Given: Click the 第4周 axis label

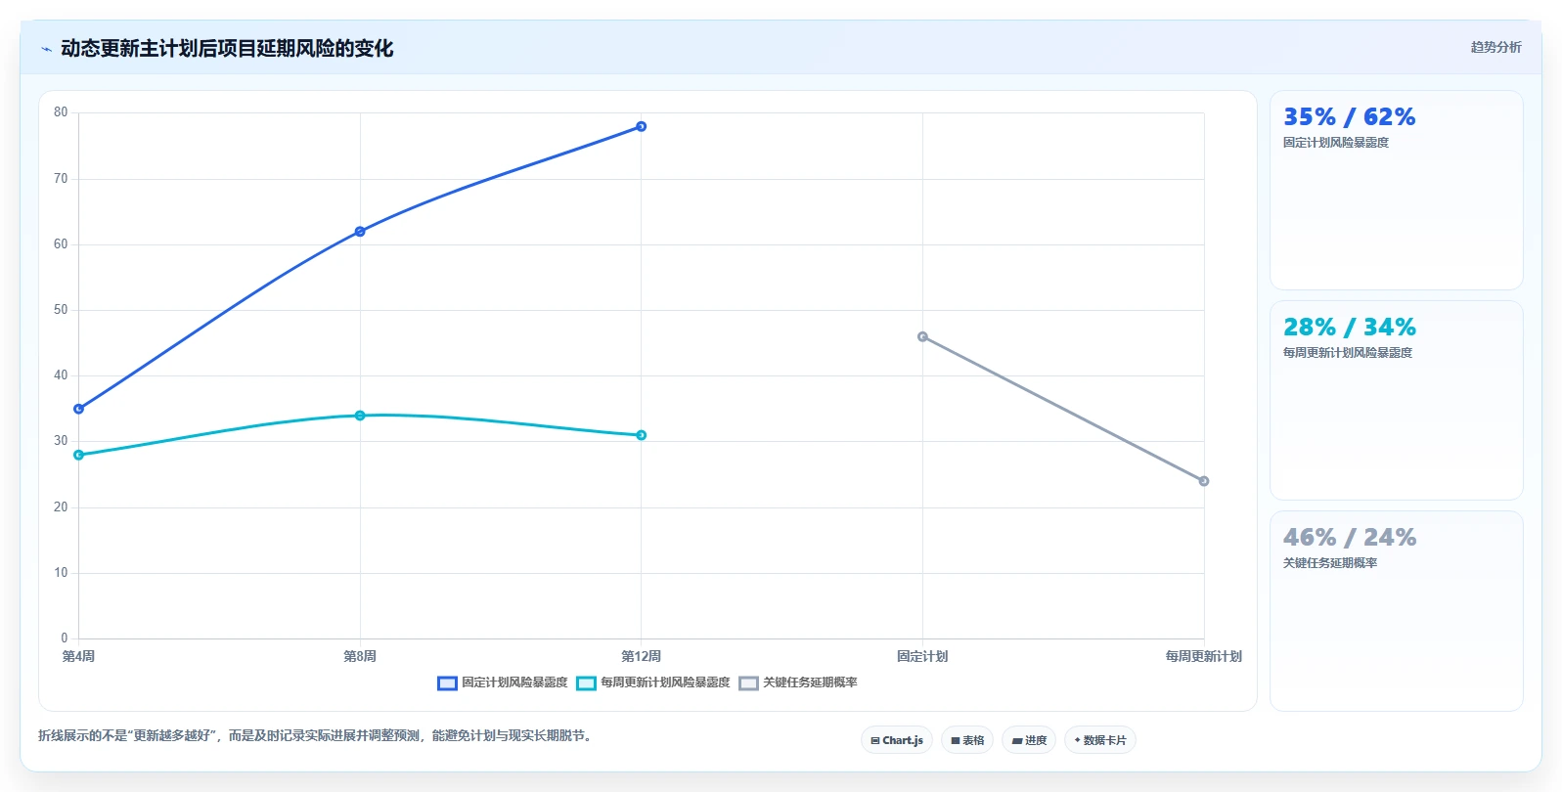Looking at the screenshot, I should pos(79,656).
